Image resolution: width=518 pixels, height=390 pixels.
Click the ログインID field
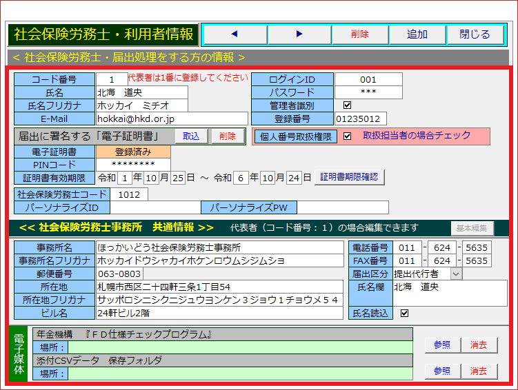click(x=368, y=79)
